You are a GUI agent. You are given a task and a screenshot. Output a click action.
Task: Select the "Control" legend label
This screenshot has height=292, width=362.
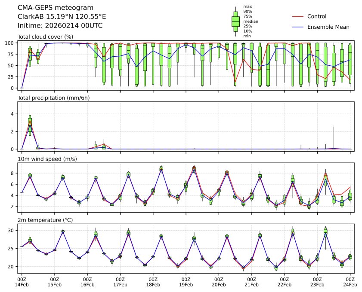[317, 16]
